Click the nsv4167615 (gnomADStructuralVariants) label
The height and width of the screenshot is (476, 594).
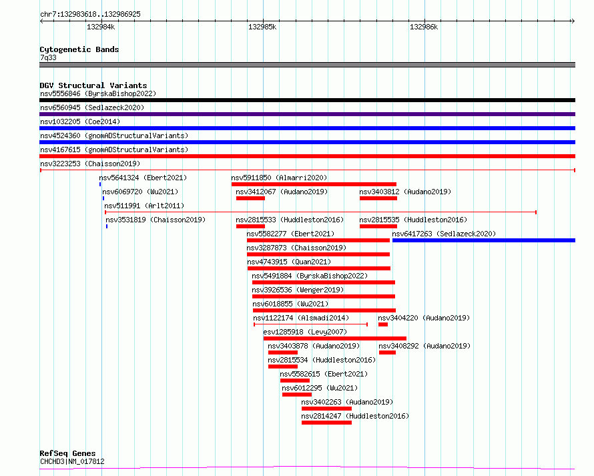click(x=114, y=150)
